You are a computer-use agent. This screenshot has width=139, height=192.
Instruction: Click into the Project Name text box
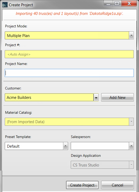(x=69, y=73)
